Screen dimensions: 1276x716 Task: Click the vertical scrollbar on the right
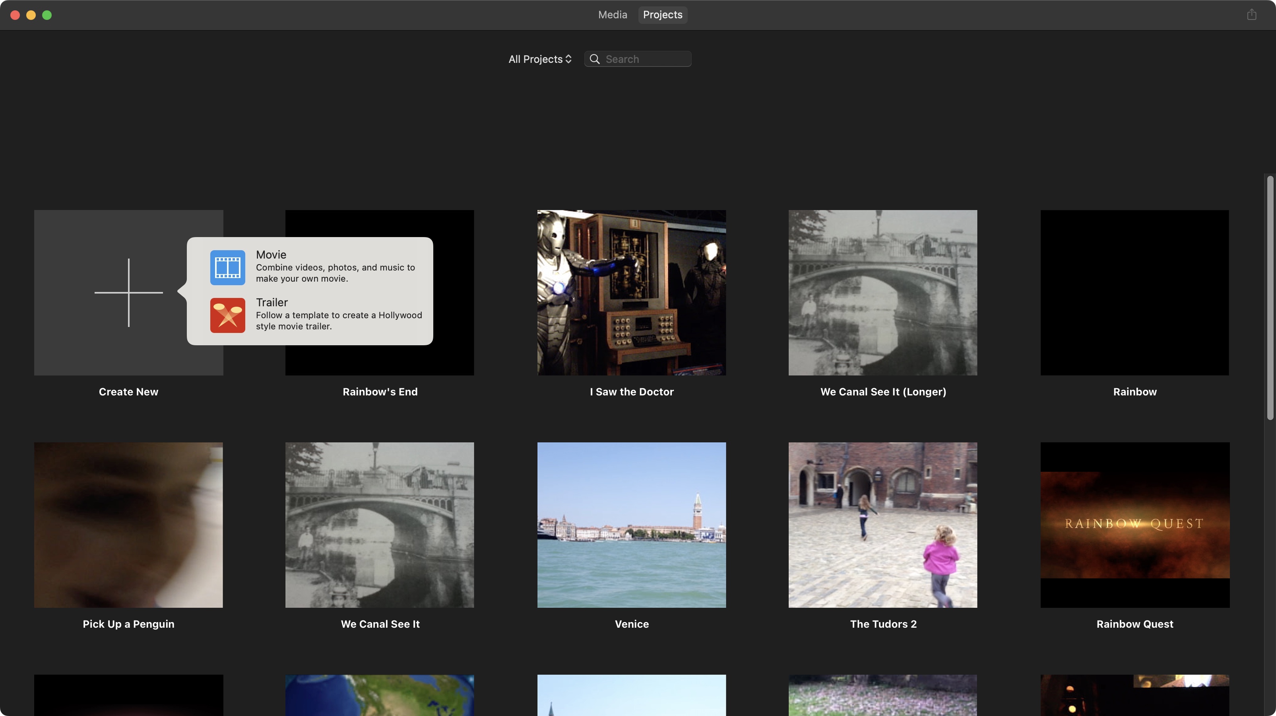click(x=1270, y=298)
